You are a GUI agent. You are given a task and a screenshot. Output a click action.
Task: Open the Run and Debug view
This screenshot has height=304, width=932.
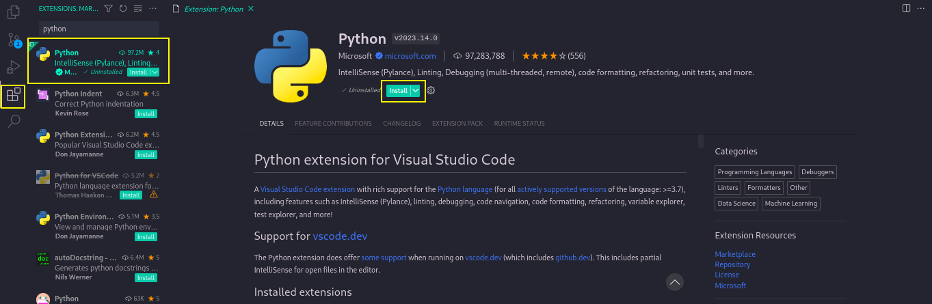tap(13, 67)
